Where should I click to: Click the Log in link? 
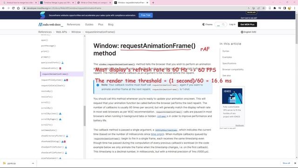[232, 24]
